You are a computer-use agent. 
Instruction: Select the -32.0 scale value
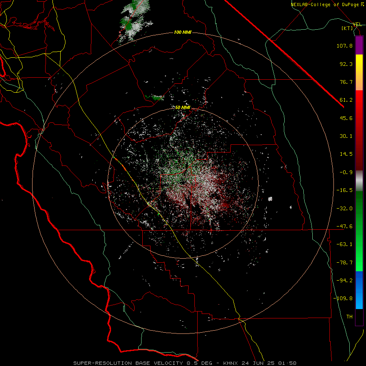pos(344,209)
